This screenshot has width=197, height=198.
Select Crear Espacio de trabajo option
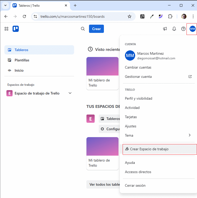[x=149, y=149]
